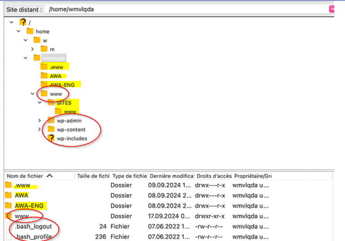This screenshot has width=345, height=241.
Task: Expand the wp-admin folder node
Action: (40, 120)
